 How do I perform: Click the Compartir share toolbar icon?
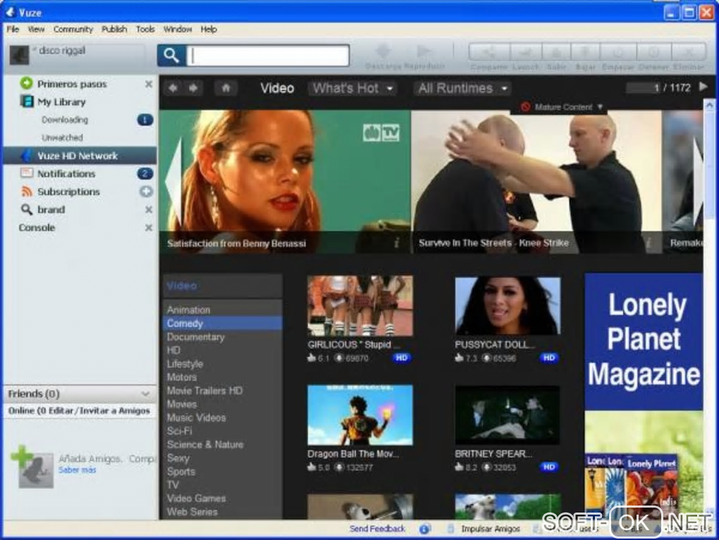489,52
